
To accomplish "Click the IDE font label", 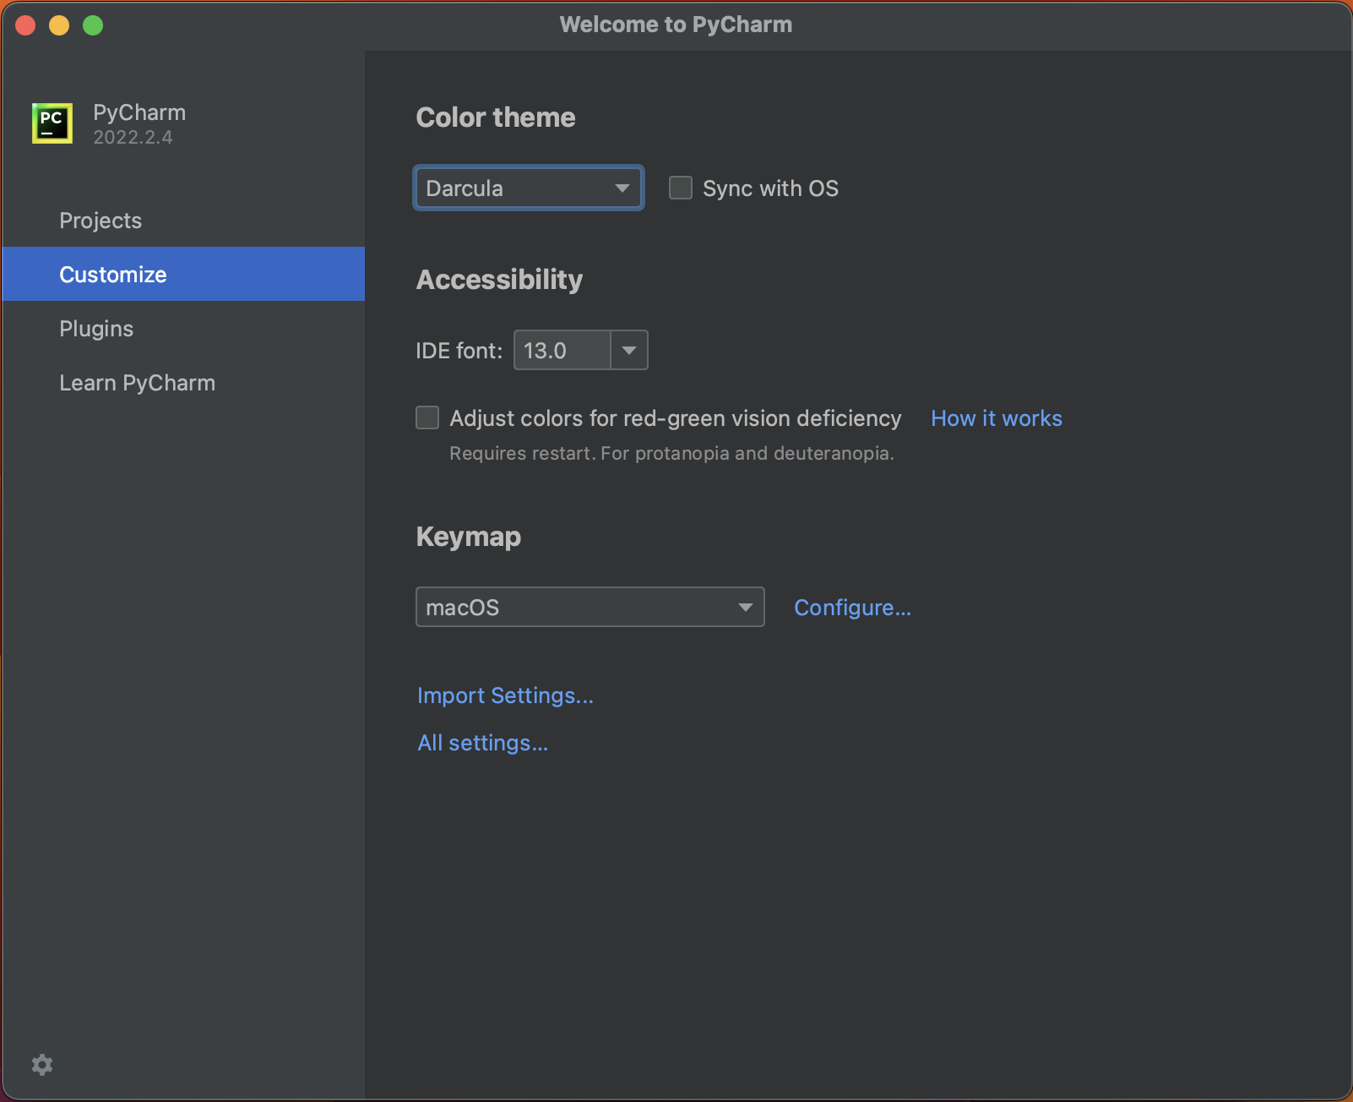I will tap(459, 351).
